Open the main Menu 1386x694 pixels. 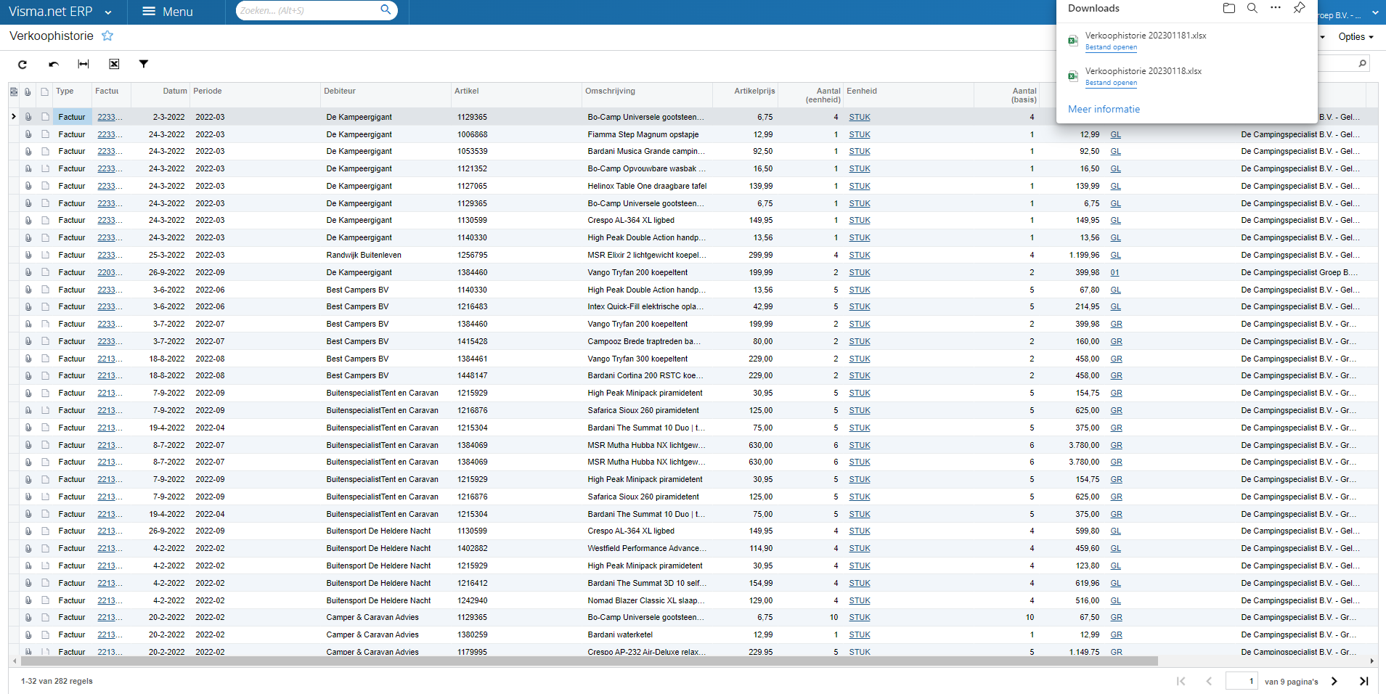(x=168, y=12)
